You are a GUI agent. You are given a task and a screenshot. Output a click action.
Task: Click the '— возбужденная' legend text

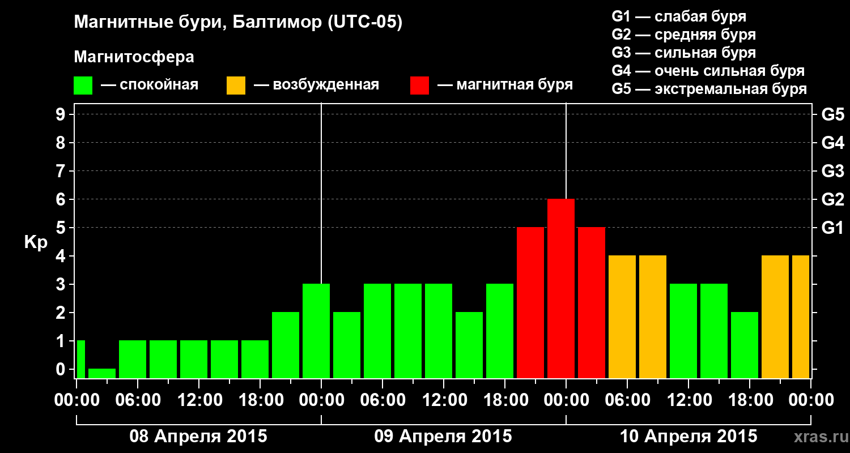point(316,86)
